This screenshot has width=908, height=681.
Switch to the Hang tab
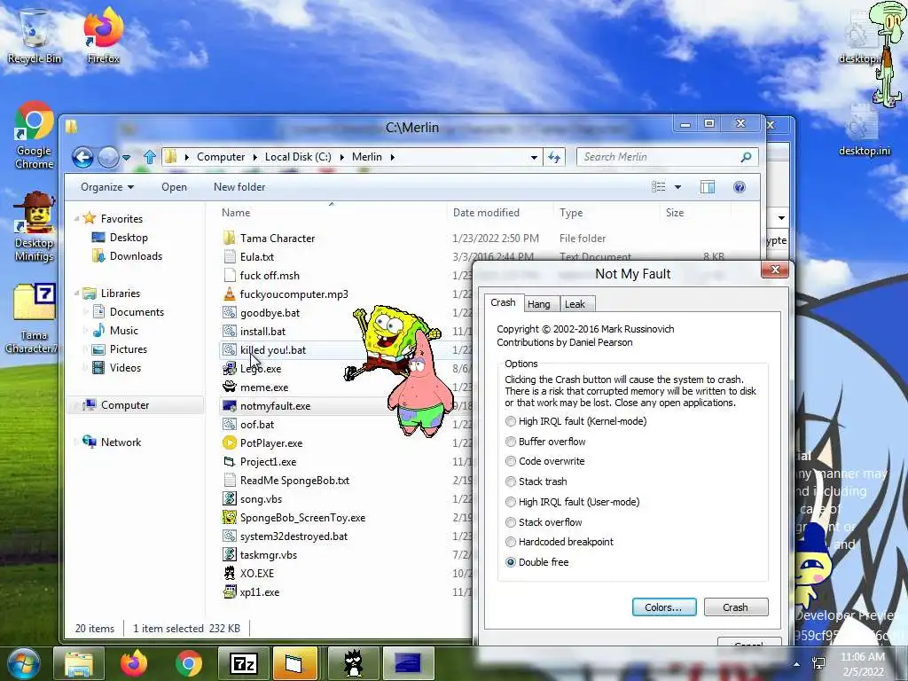(538, 304)
